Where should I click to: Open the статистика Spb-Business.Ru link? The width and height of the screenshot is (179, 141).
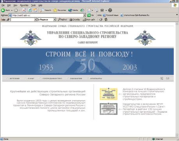(135, 15)
